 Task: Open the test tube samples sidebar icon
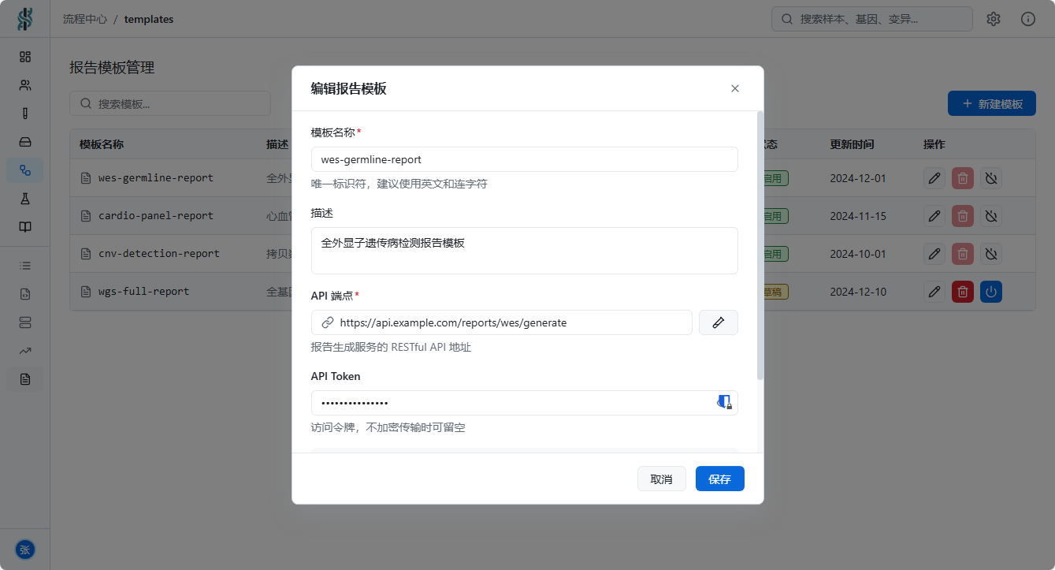point(25,114)
